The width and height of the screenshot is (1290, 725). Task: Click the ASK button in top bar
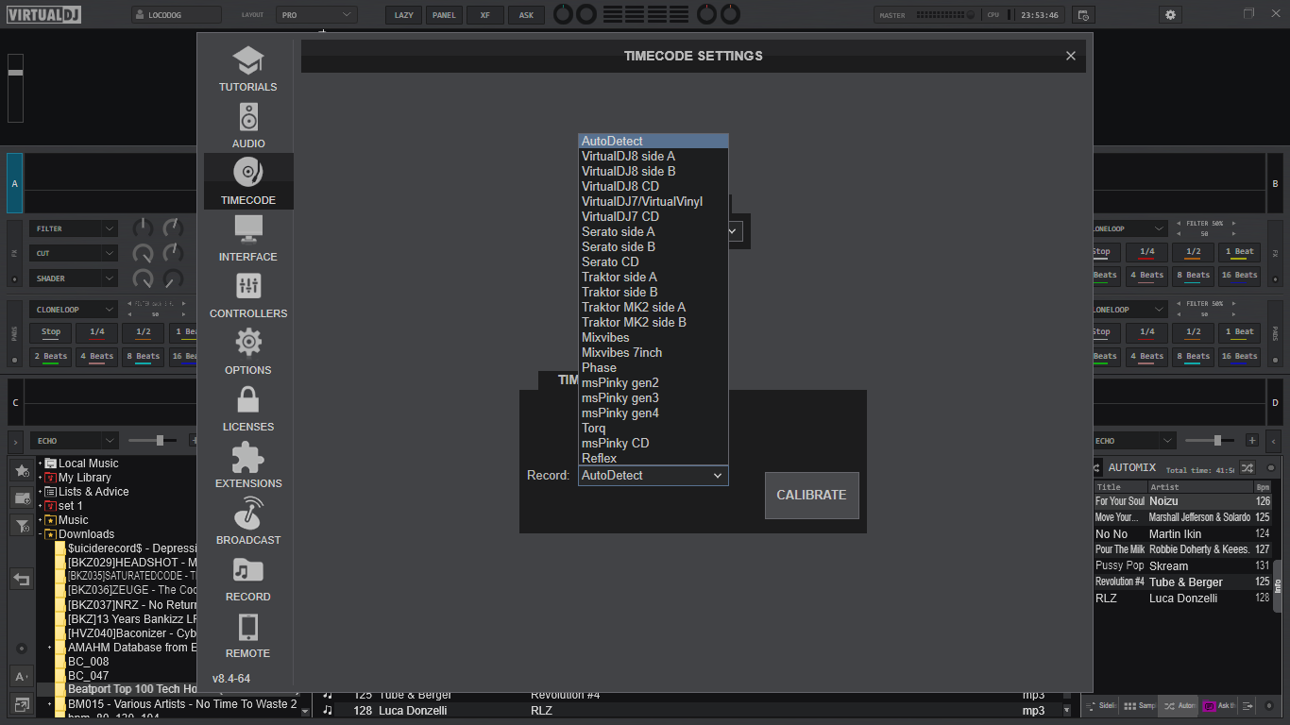[x=526, y=15]
